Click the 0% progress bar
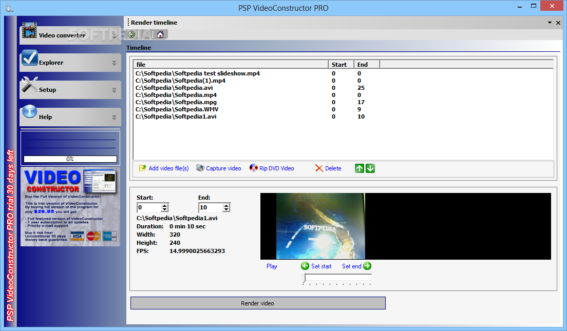This screenshot has height=331, width=567. pos(70,159)
